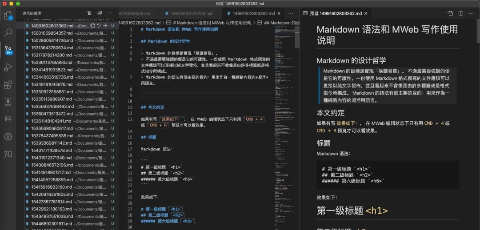480x230 pixels.
Task: Place cursor on empty editor line 9
Action: click(207, 95)
